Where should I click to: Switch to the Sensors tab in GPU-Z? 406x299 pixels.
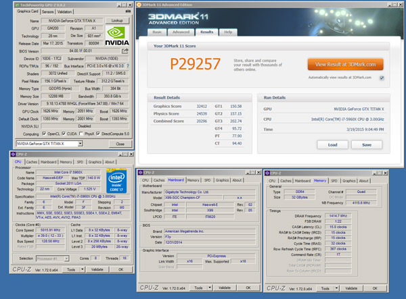(x=47, y=12)
